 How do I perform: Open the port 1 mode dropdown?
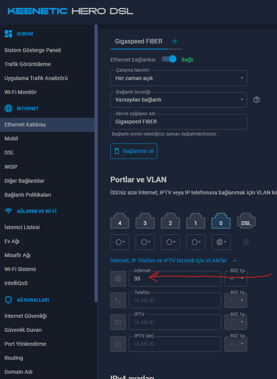point(195,242)
